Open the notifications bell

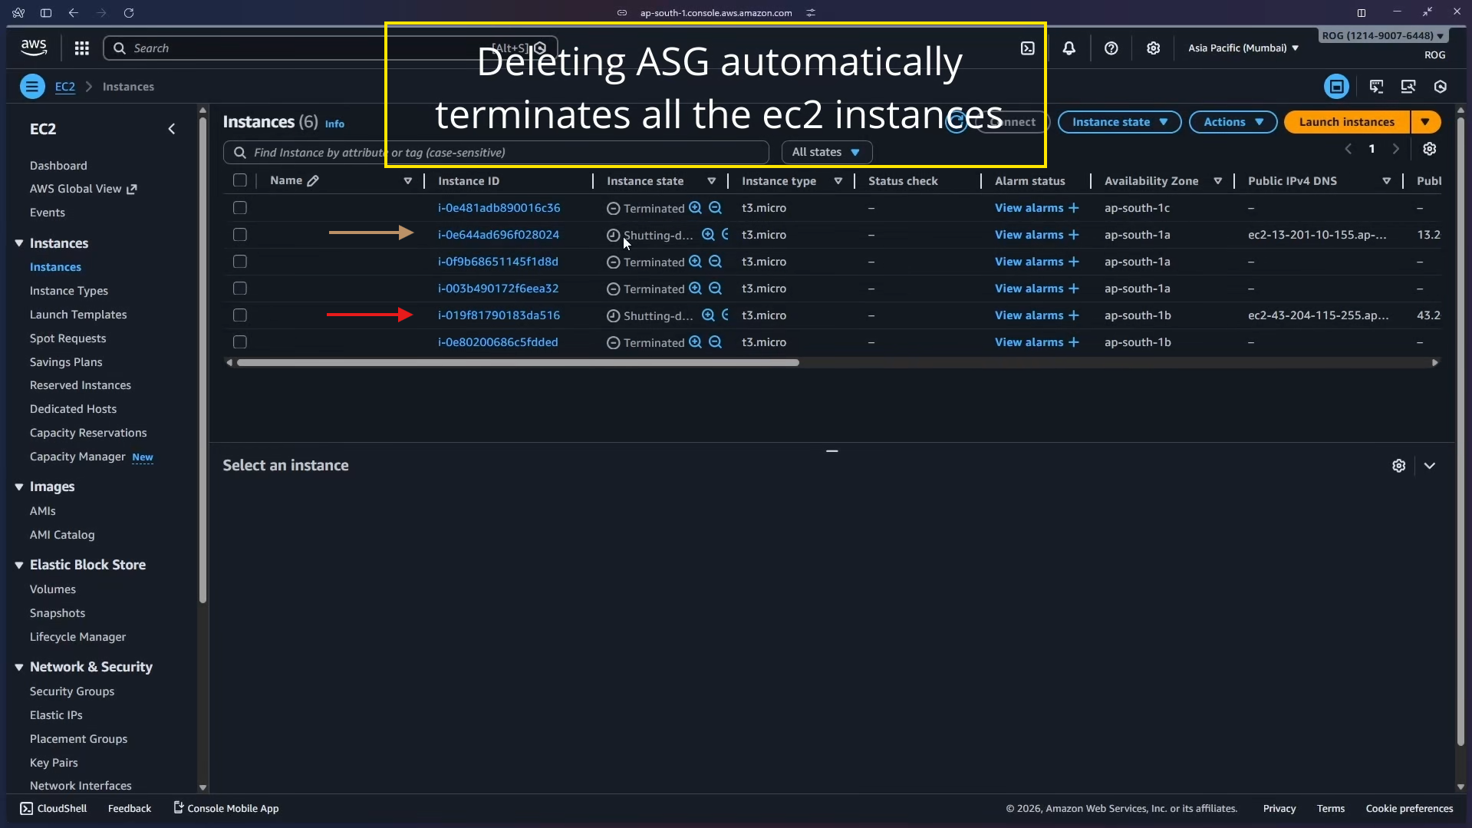tap(1069, 48)
